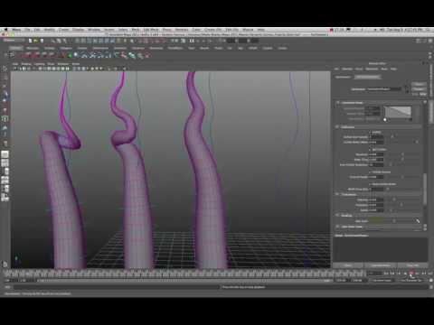The height and width of the screenshot is (325, 434).
Task: Click the Load Attributes button
Action: point(381,265)
